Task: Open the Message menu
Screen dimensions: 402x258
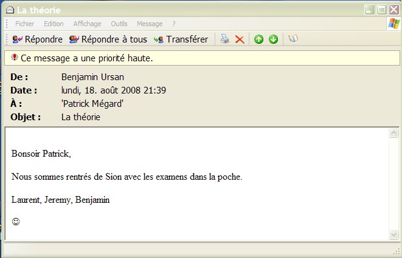Action: pos(150,24)
